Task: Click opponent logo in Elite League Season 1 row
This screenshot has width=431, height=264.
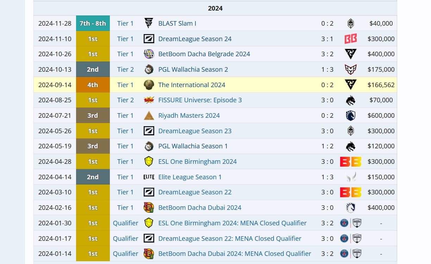Action: [x=350, y=177]
